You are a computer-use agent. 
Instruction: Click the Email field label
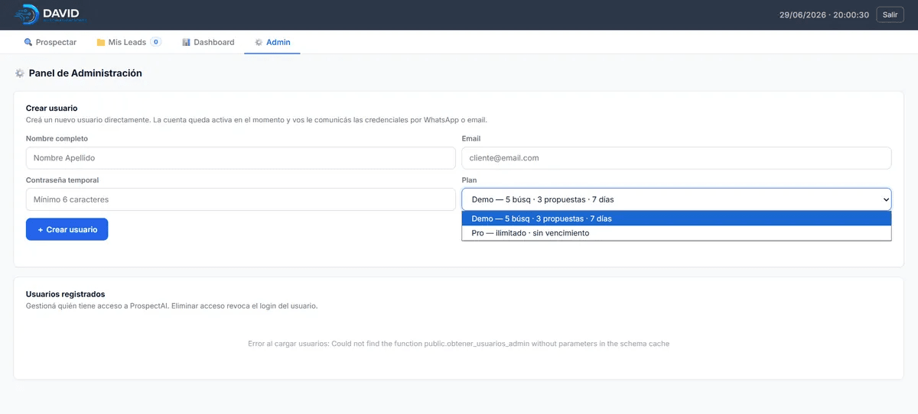pos(471,139)
